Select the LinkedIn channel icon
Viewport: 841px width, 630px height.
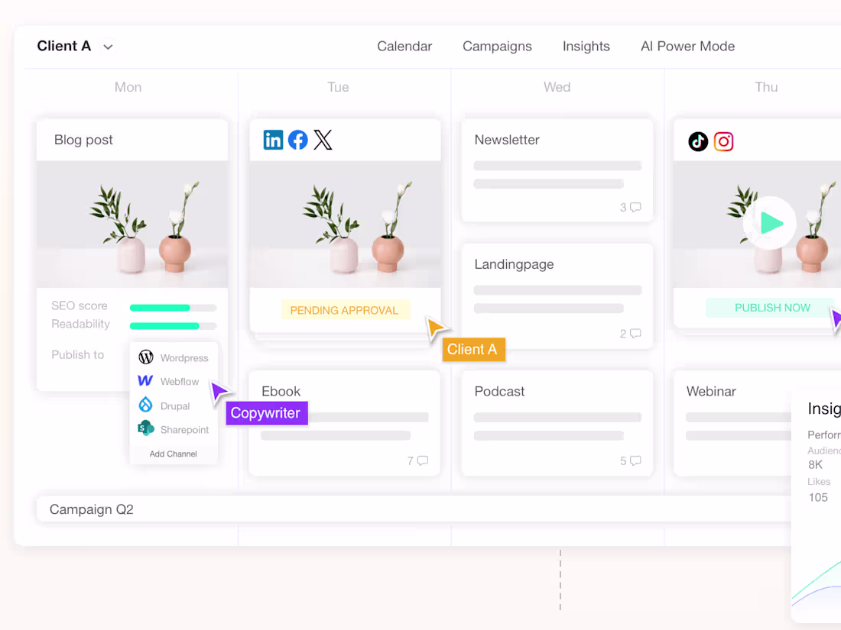coord(273,140)
